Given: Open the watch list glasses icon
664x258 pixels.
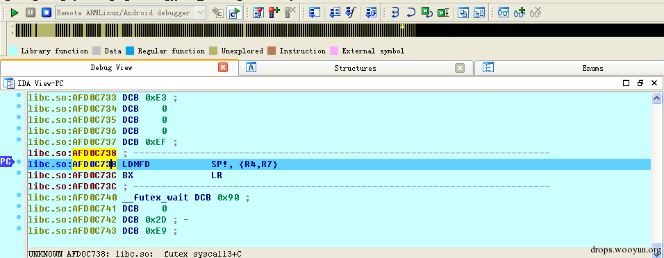Looking at the screenshot, I should (504, 12).
